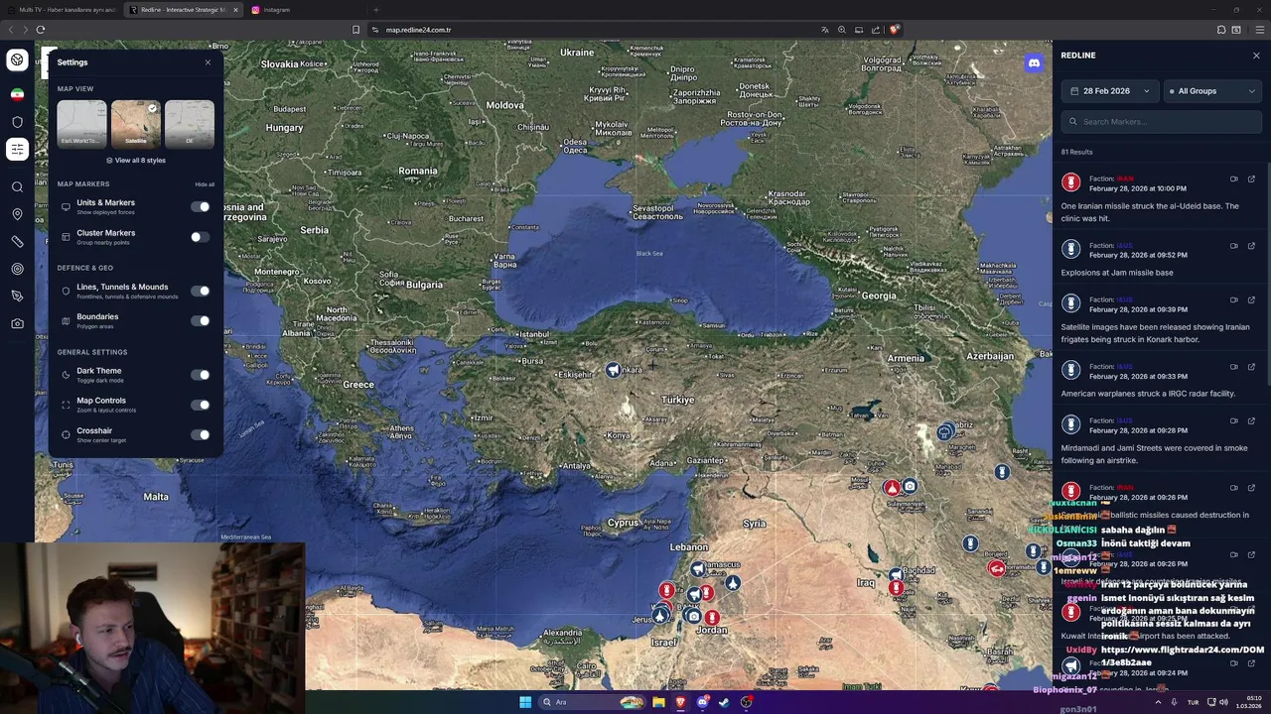Click the browser address bar URL

coord(418,30)
